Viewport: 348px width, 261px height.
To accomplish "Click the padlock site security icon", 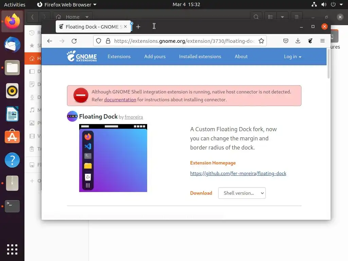I will click(x=108, y=41).
